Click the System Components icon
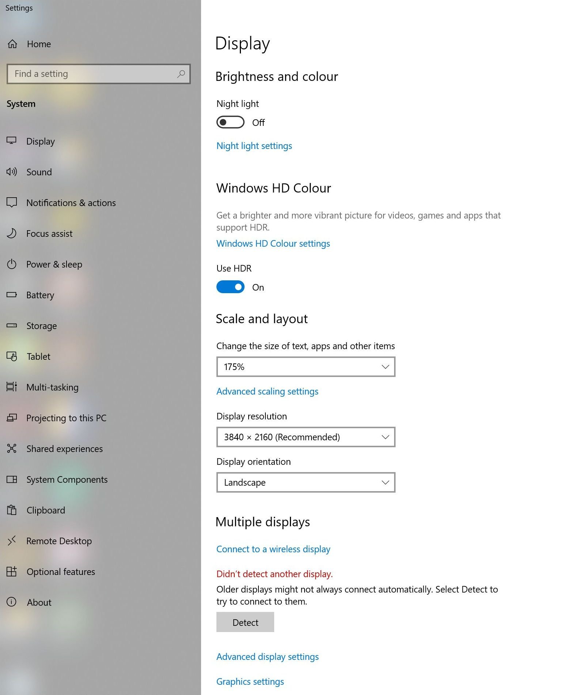Image resolution: width=582 pixels, height=695 pixels. click(x=12, y=479)
